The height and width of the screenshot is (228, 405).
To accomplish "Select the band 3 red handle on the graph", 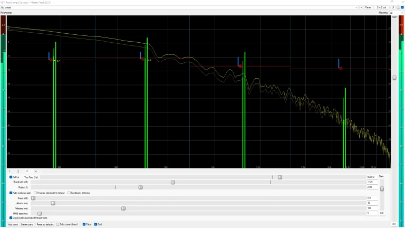I will 240,66.
